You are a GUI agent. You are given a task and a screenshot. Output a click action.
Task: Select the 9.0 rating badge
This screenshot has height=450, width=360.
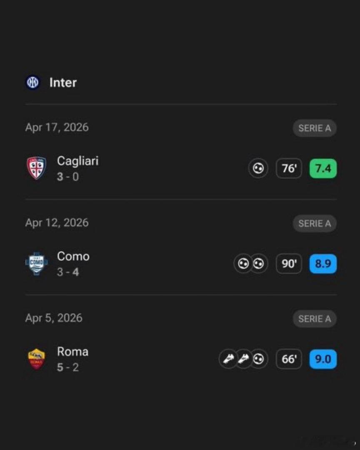(x=323, y=359)
